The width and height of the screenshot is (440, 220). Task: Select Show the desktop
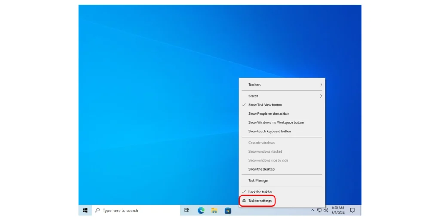point(282,169)
